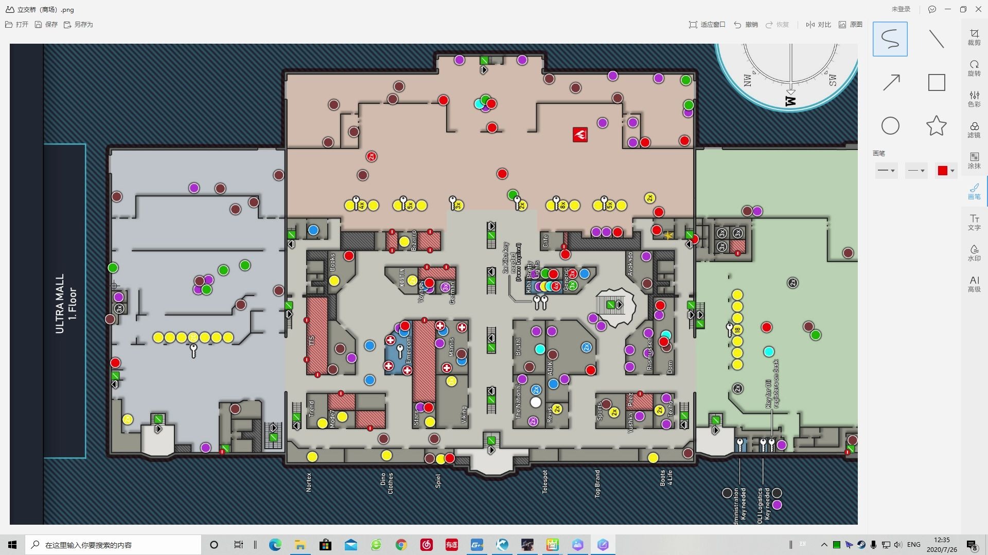988x555 pixels.
Task: Click the Rasmussen store label on map
Action: [x=649, y=354]
